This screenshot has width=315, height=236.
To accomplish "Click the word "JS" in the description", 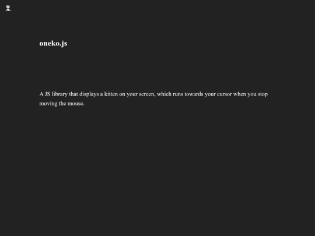I will pos(47,94).
